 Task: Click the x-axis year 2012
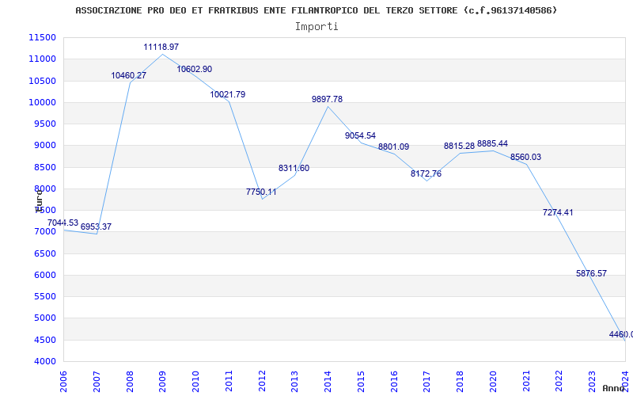(262, 381)
